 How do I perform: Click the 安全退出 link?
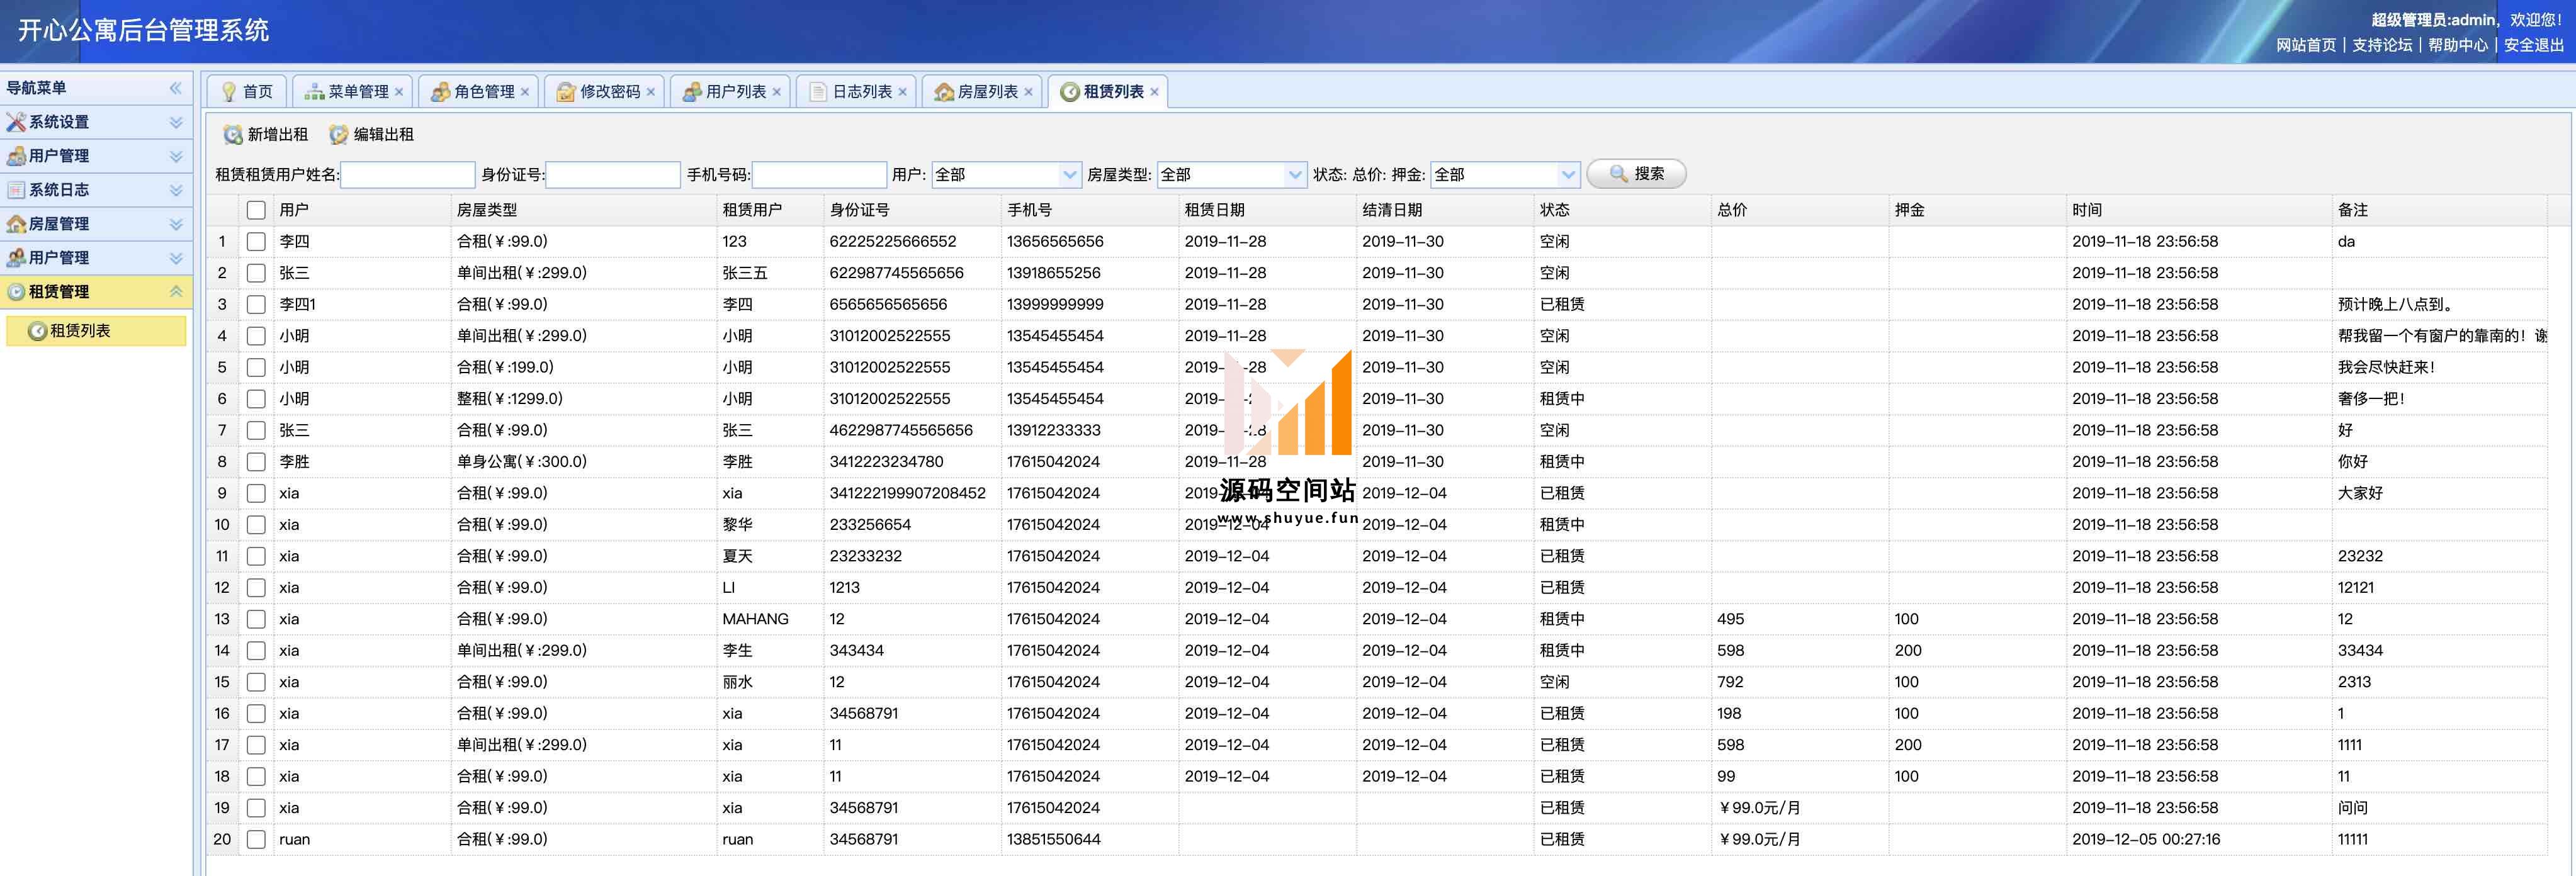pos(2534,45)
